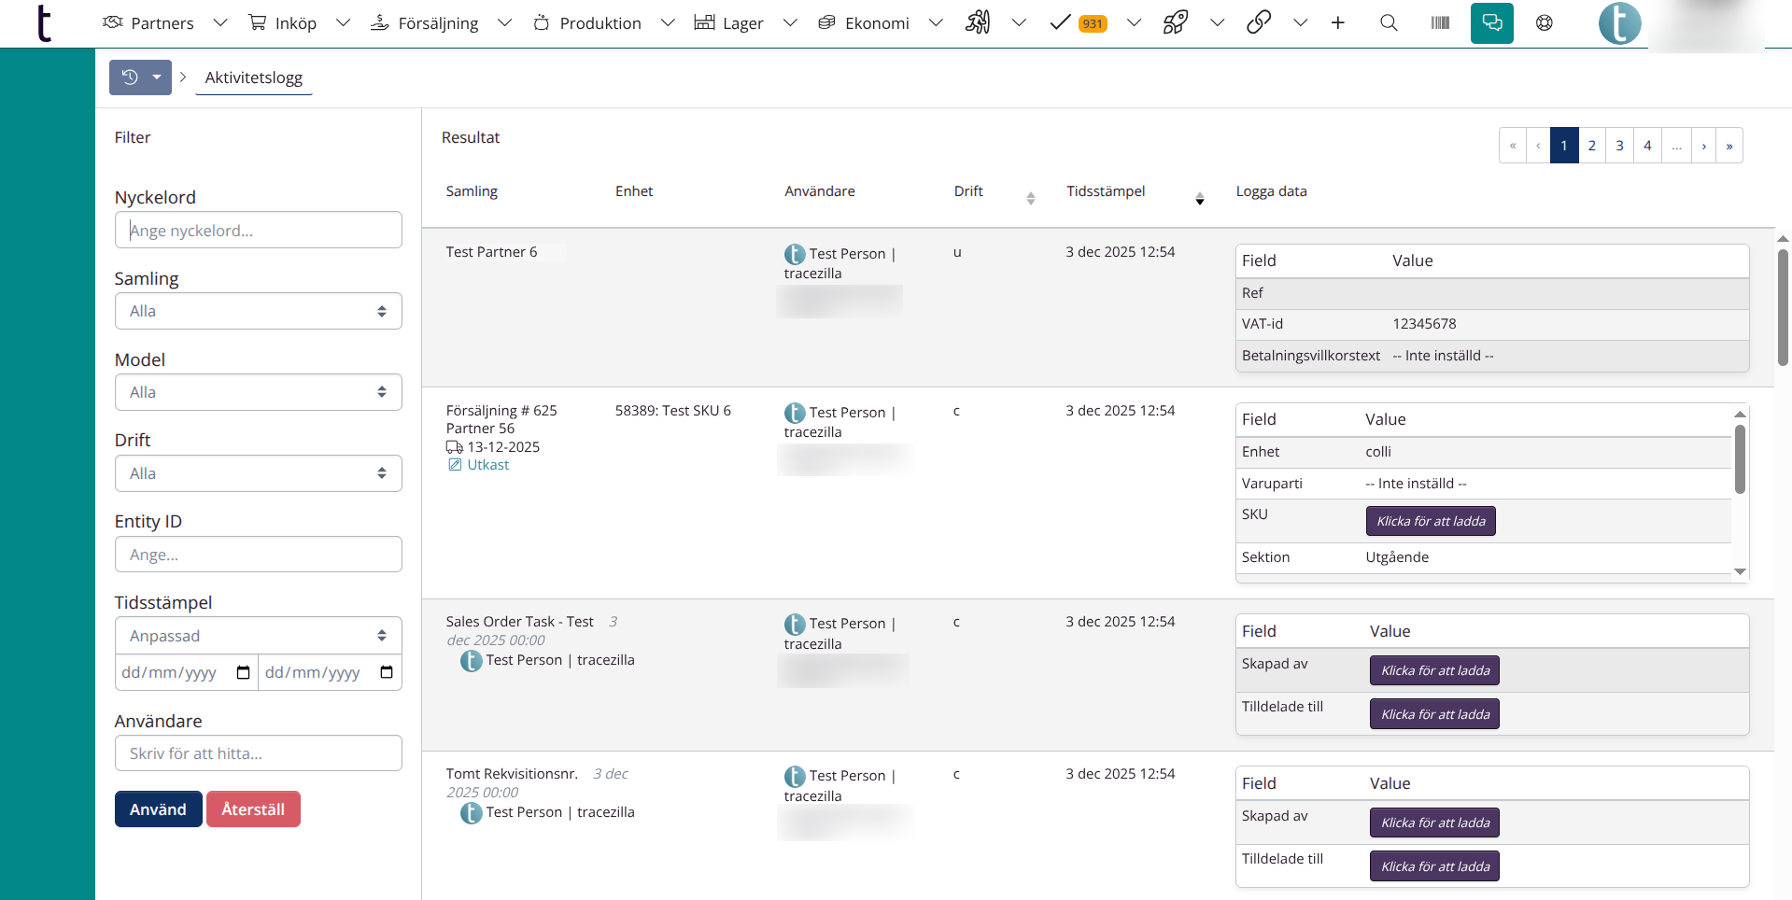The height and width of the screenshot is (900, 1792).
Task: Open the Model filter dropdown
Action: tap(258, 392)
